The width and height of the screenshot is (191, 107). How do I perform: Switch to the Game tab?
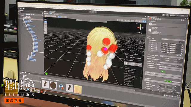(46, 12)
